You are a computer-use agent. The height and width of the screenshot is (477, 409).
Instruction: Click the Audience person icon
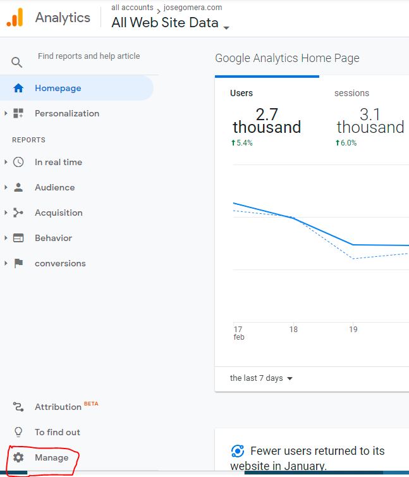(x=18, y=187)
